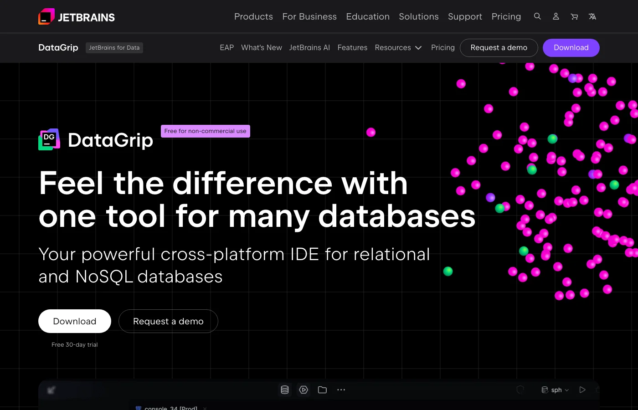Select the console_34 [Prod] tab

(171, 408)
